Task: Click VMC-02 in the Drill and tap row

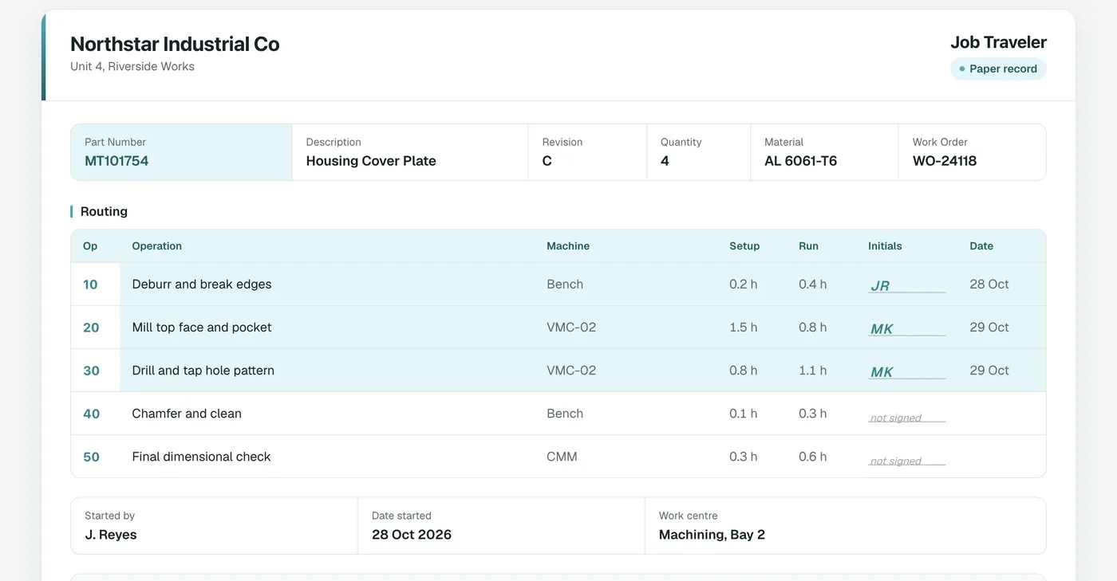Action: coord(571,371)
